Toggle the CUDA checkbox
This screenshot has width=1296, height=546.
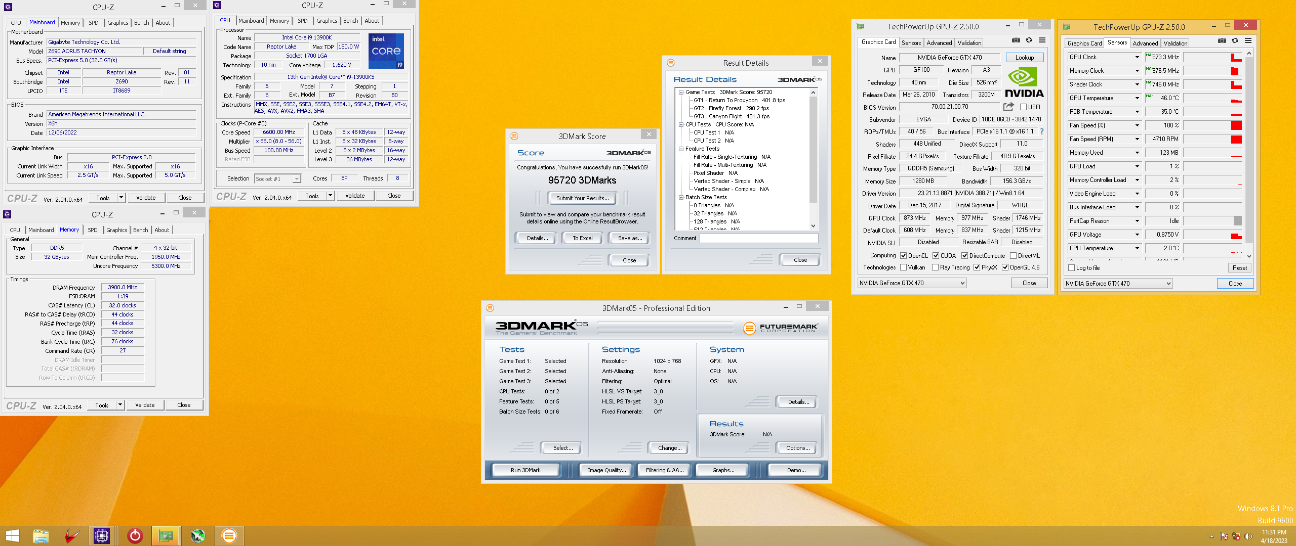coord(936,256)
